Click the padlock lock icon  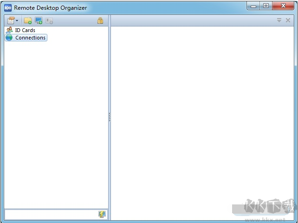(100, 20)
